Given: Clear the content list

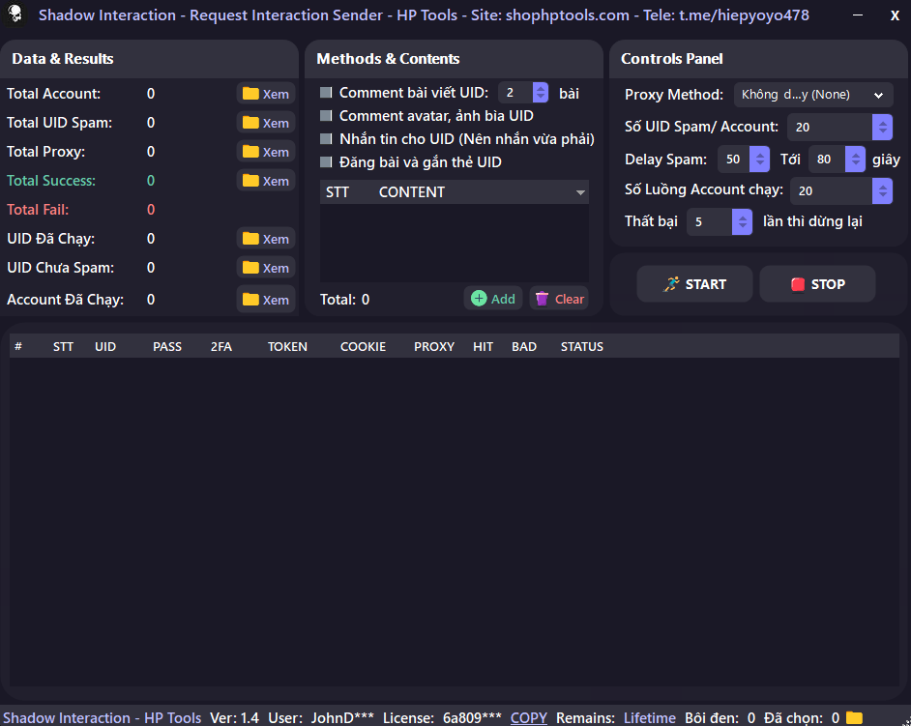Looking at the screenshot, I should click(x=559, y=299).
